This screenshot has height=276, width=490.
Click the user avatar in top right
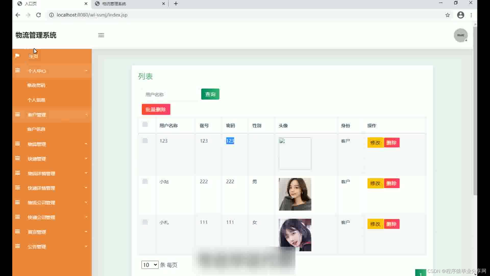(x=460, y=35)
